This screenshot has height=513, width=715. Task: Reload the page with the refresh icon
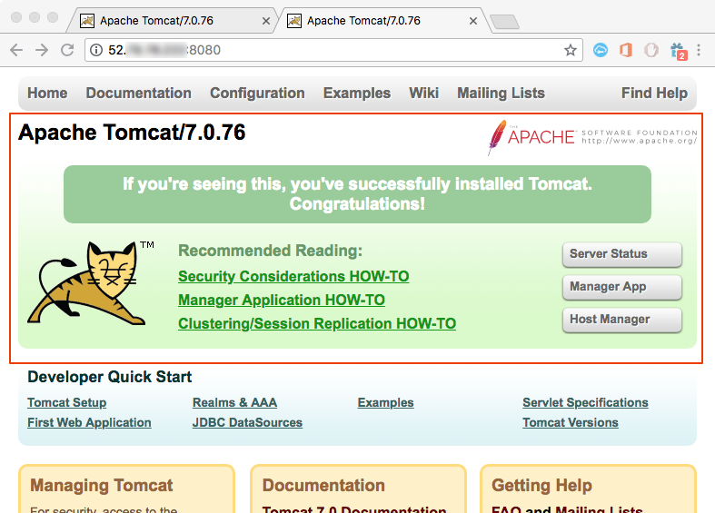(67, 50)
